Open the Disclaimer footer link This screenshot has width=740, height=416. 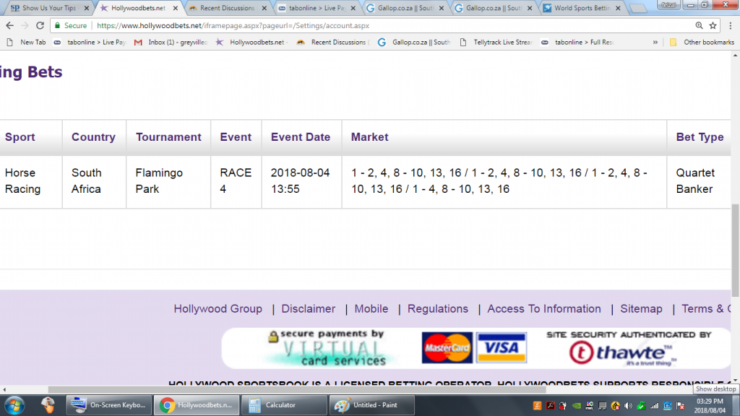point(308,308)
